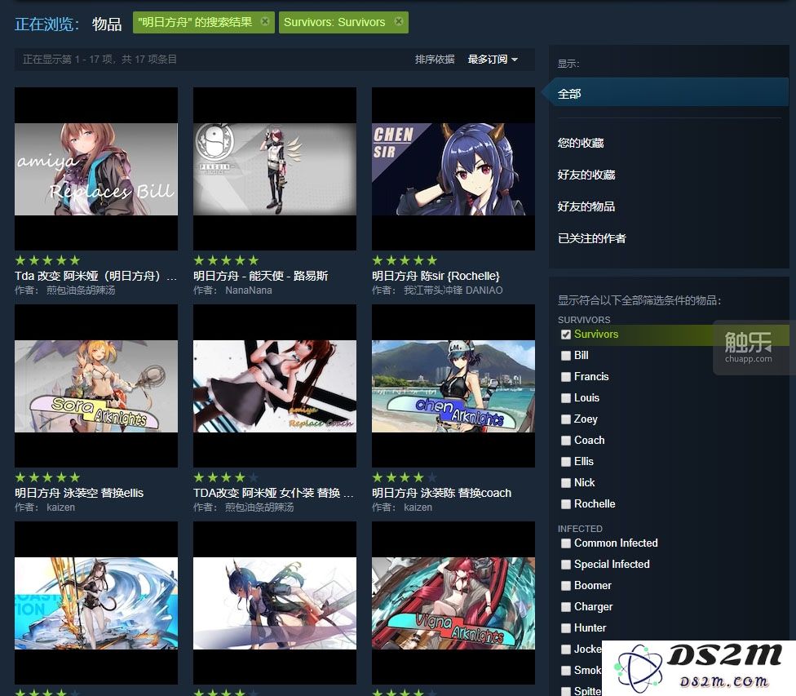The height and width of the screenshot is (696, 796).
Task: Click title Tda 改变 阿米娅（明日方舟）
Action: tap(96, 276)
